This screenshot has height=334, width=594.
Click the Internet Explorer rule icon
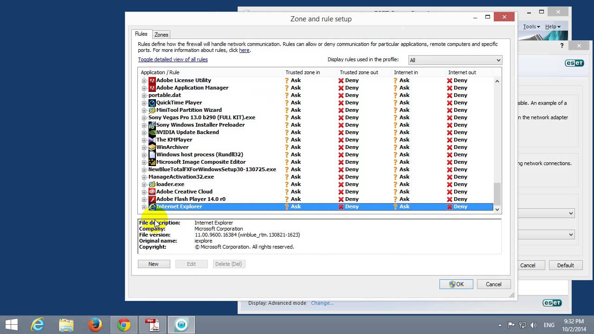coord(152,206)
